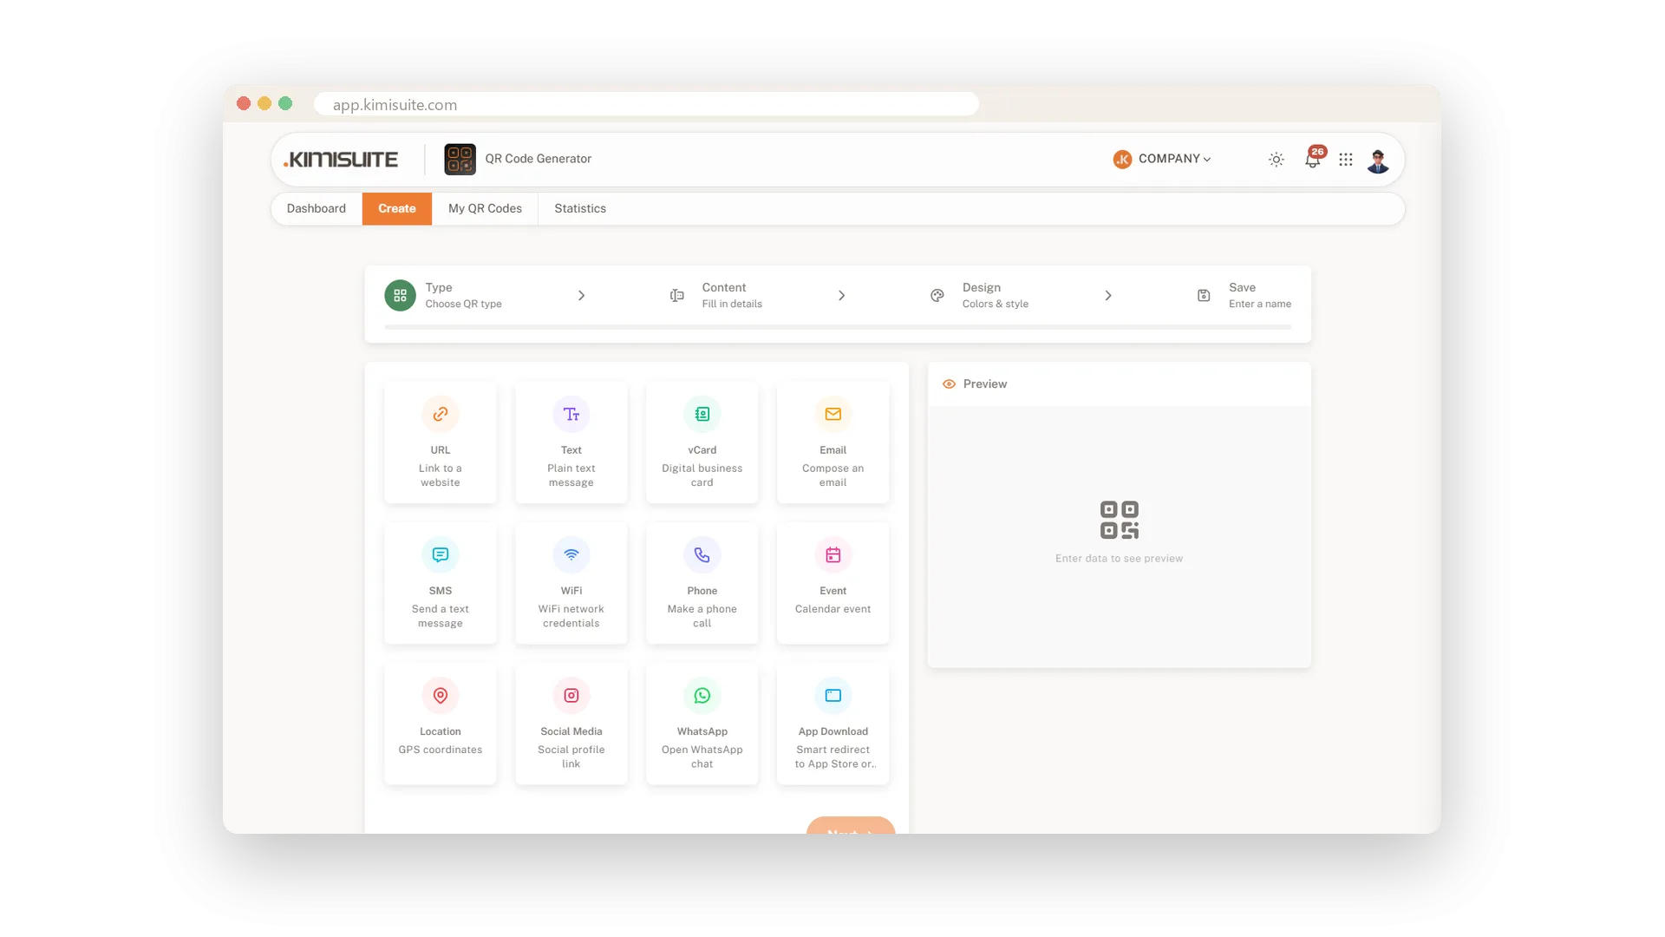Click the chevron after Design step

pyautogui.click(x=1108, y=296)
